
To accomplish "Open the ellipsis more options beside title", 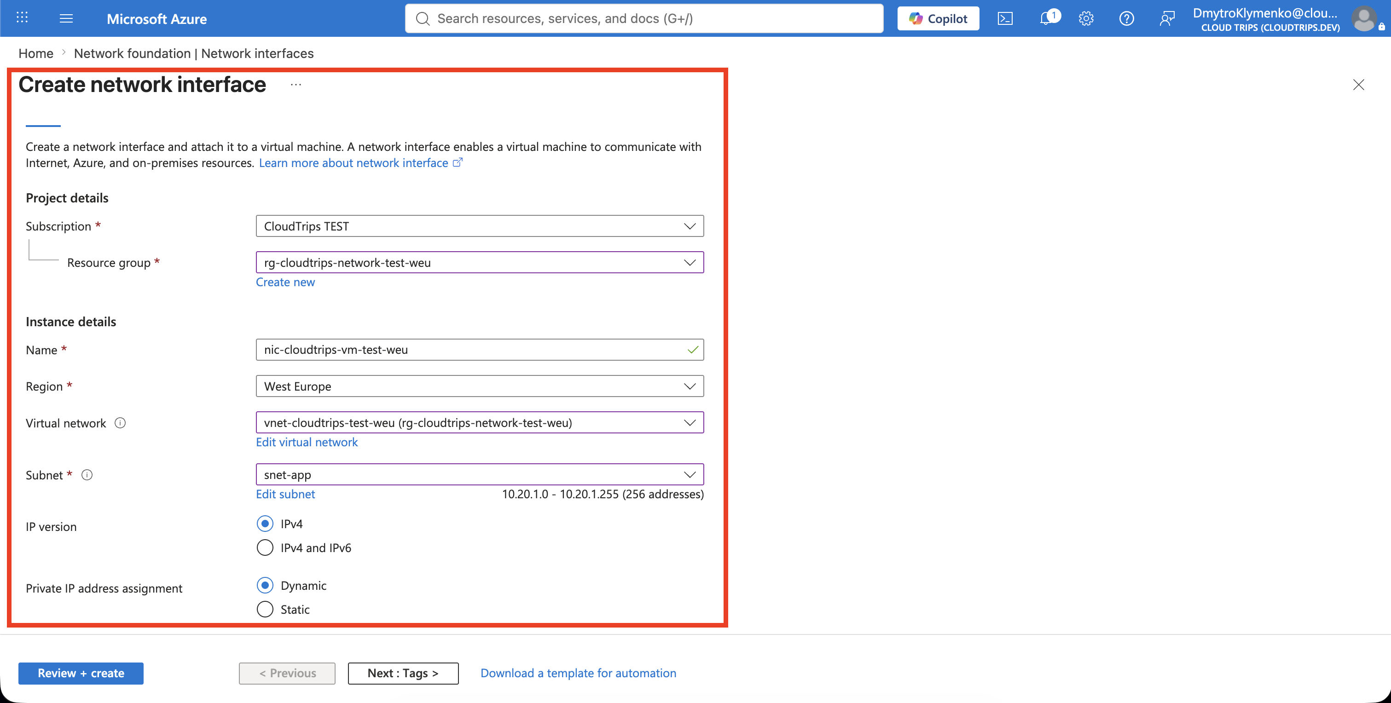I will [296, 84].
